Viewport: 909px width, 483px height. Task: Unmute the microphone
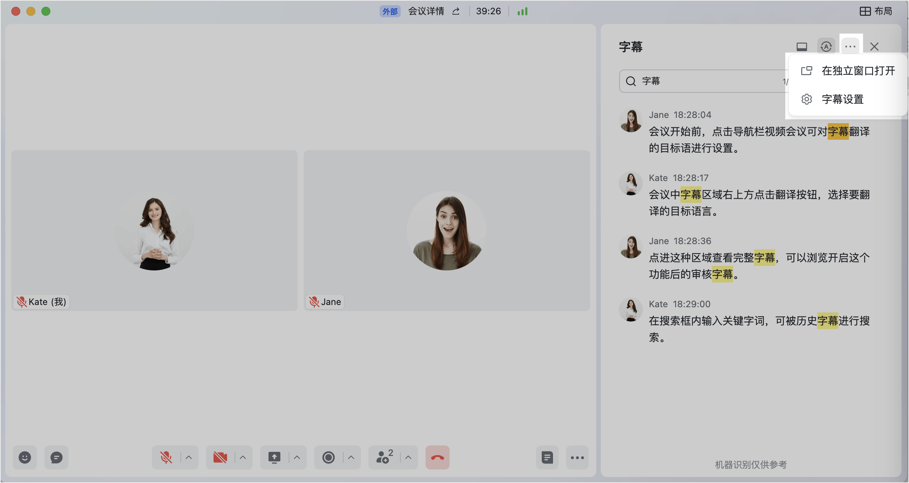[166, 457]
